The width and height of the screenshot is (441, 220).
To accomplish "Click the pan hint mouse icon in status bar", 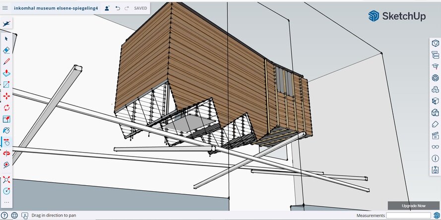I will [25, 216].
